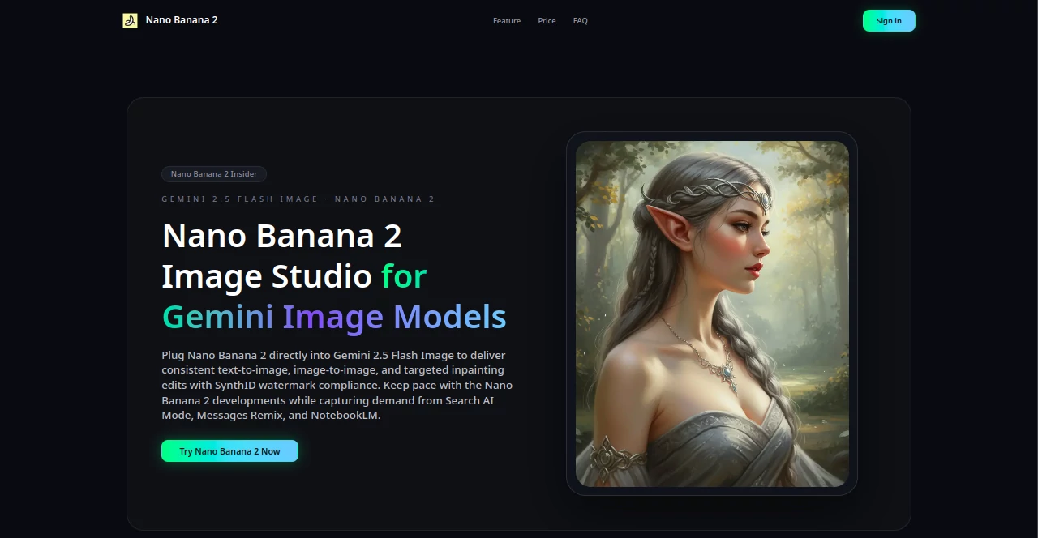Click the Sign in pill at top right
Image resolution: width=1038 pixels, height=538 pixels.
click(x=889, y=20)
